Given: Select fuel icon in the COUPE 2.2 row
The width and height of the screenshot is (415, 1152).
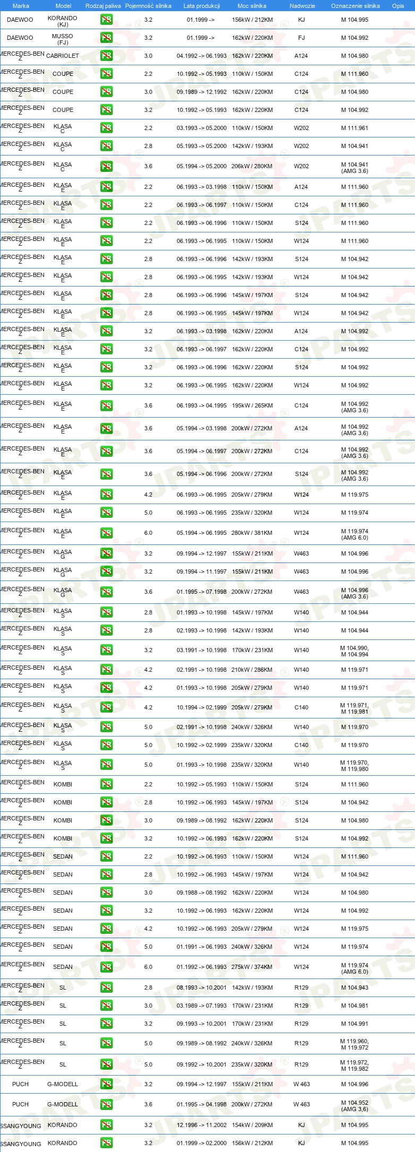Looking at the screenshot, I should pyautogui.click(x=106, y=74).
